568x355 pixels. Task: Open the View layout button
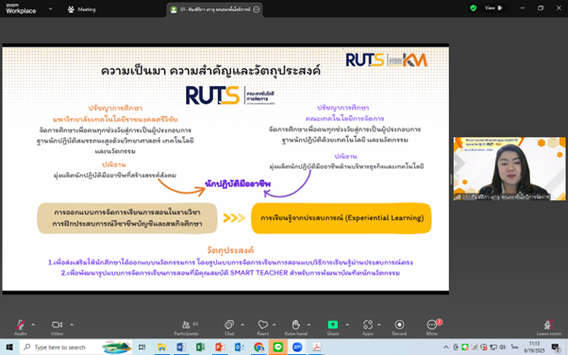point(494,8)
